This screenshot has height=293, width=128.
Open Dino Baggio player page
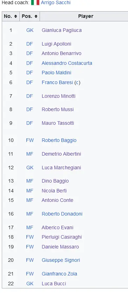tap(55, 181)
